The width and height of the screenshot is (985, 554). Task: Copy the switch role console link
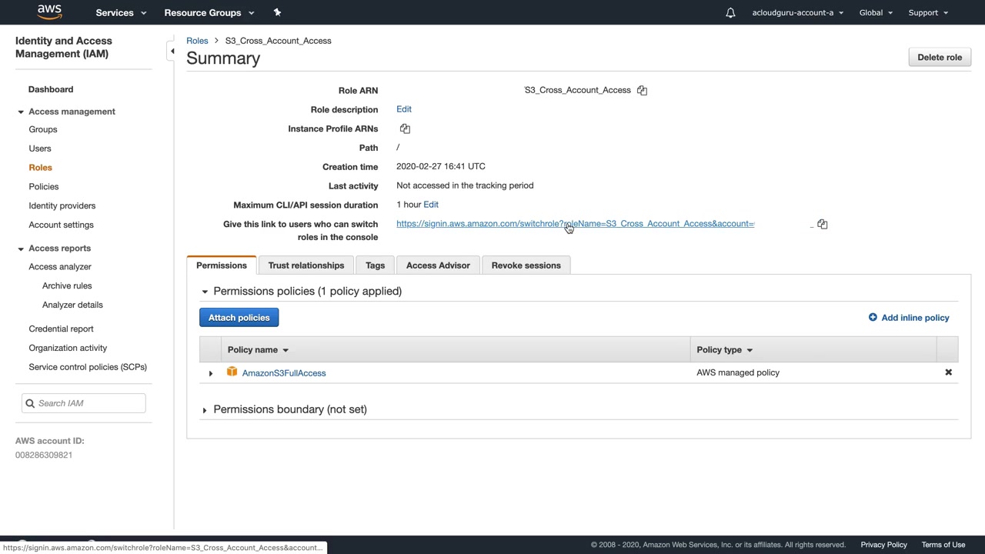point(822,224)
